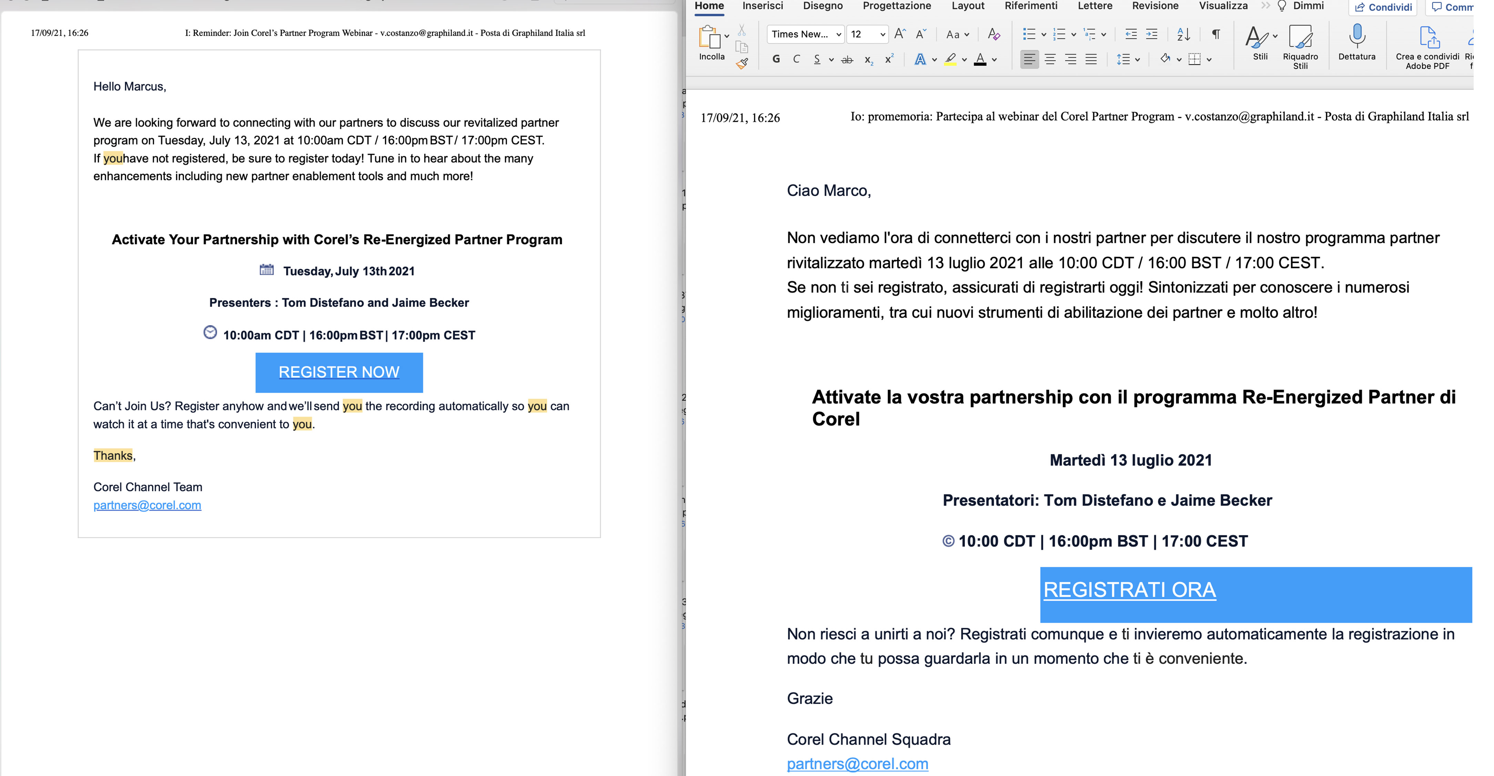1494x776 pixels.
Task: Expand the Stili gallery arrow
Action: point(1275,36)
